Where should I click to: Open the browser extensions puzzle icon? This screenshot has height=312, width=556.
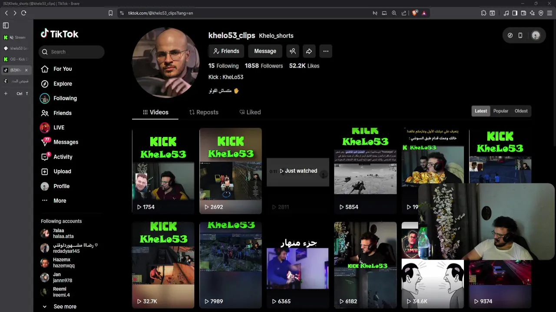click(483, 13)
